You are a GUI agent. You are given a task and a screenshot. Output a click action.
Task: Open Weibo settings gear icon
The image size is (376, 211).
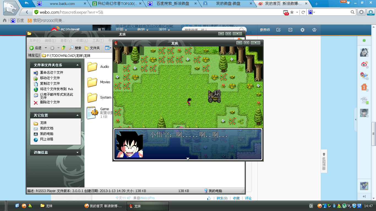302,30
